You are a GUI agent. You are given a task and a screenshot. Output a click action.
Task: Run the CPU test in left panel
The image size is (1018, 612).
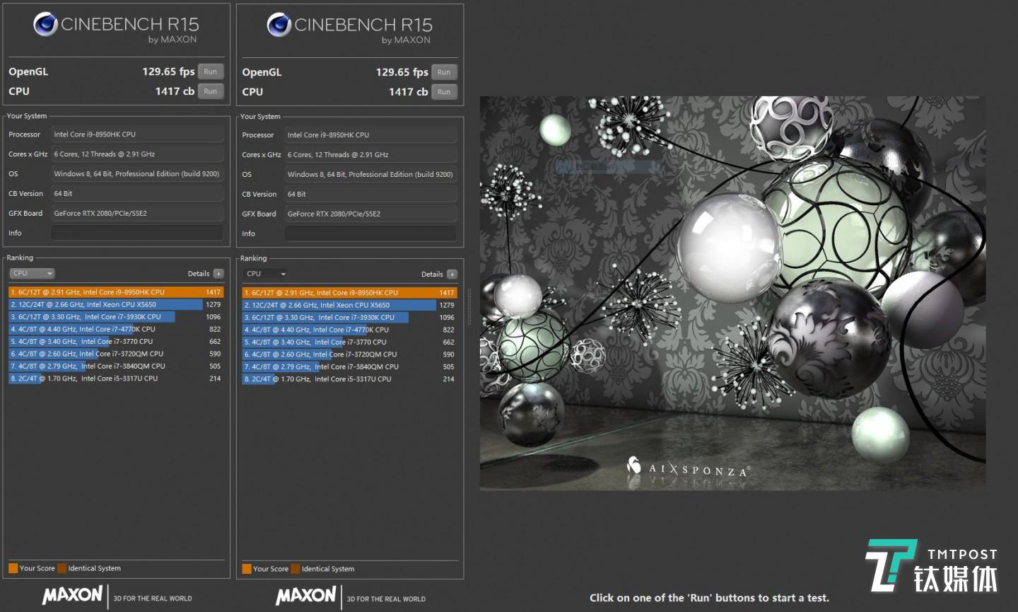tap(210, 91)
